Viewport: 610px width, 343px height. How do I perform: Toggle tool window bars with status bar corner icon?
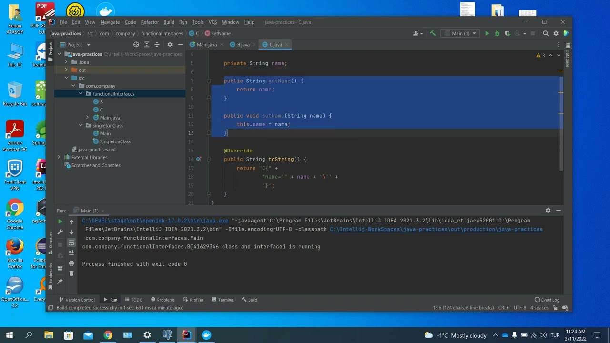51,308
